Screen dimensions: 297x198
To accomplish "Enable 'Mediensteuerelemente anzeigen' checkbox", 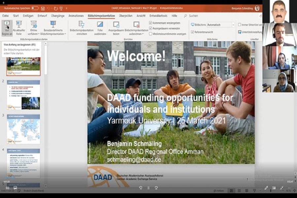I will click(x=150, y=34).
